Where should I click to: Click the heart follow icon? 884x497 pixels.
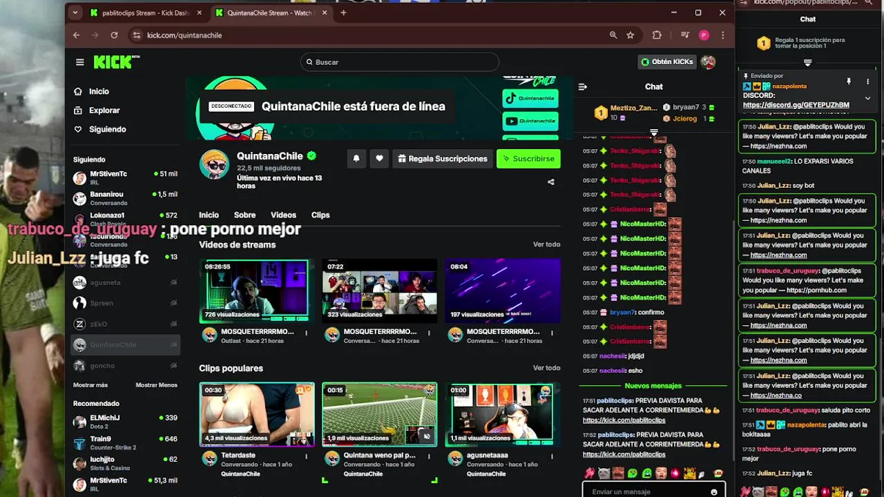379,159
